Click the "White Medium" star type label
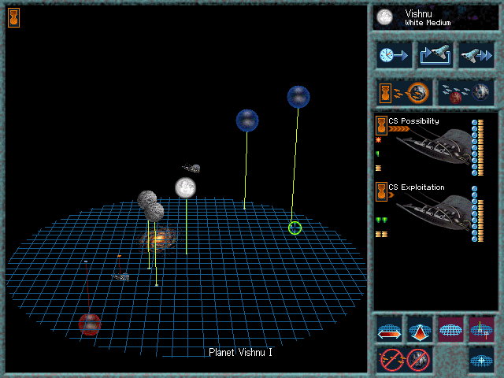Screen dimensions: 504x378 (x=428, y=23)
